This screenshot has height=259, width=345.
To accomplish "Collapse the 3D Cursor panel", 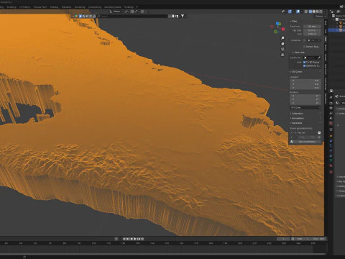I will [x=296, y=72].
